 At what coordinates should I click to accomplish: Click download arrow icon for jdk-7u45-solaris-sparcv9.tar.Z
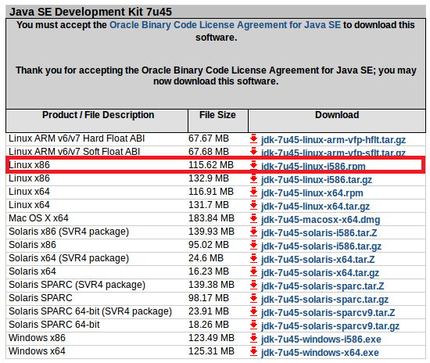pos(253,311)
